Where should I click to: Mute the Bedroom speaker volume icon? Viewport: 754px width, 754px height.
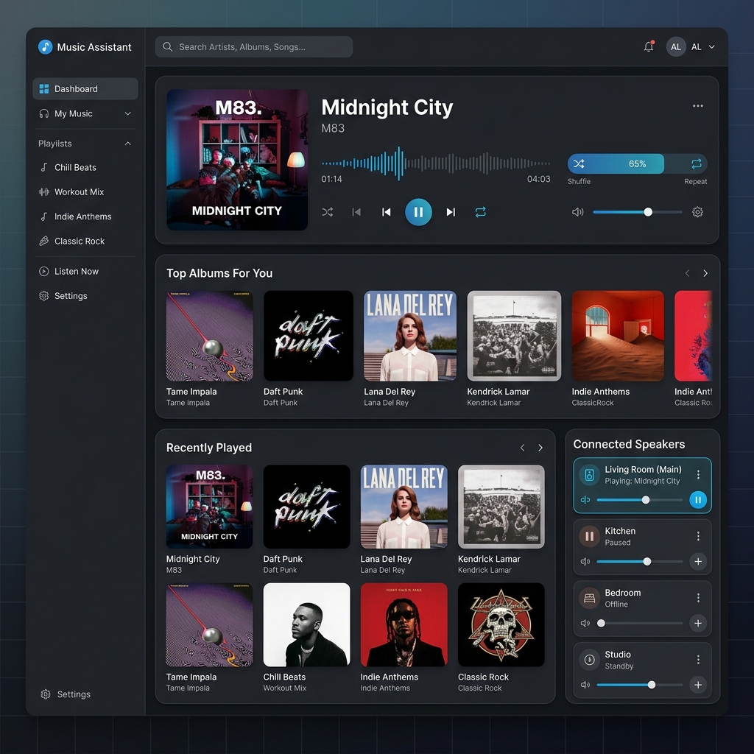coord(585,623)
